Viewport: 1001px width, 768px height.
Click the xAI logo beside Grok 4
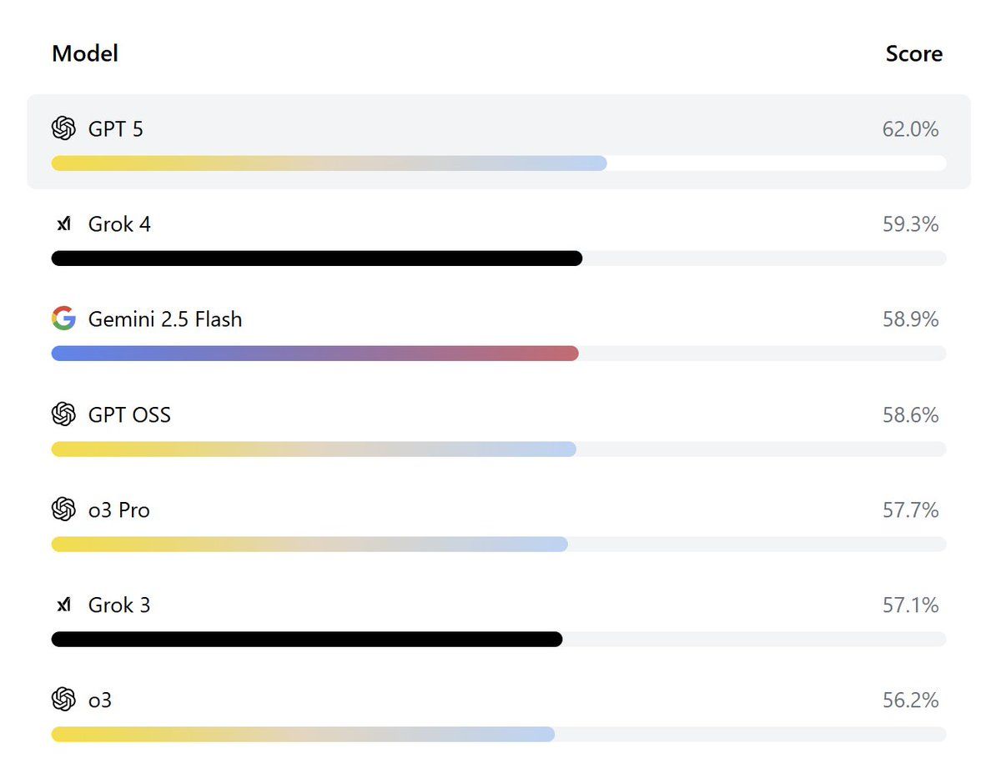[63, 223]
